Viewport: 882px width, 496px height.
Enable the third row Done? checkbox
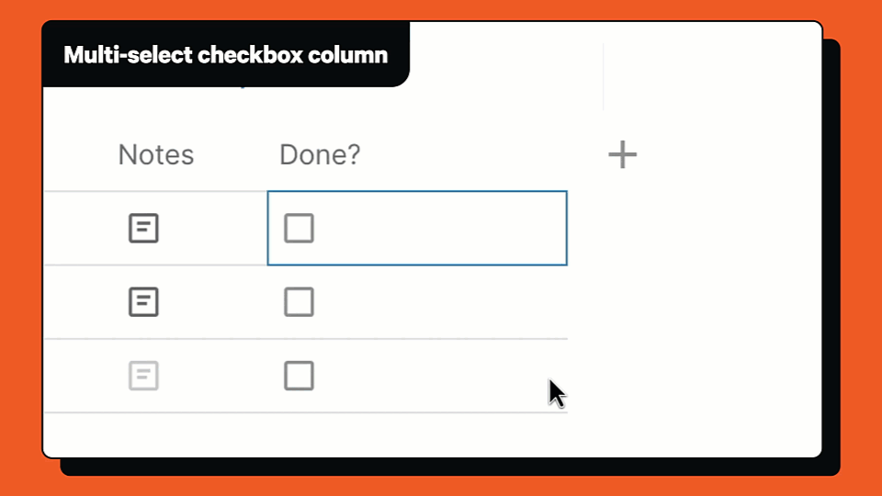pyautogui.click(x=299, y=376)
